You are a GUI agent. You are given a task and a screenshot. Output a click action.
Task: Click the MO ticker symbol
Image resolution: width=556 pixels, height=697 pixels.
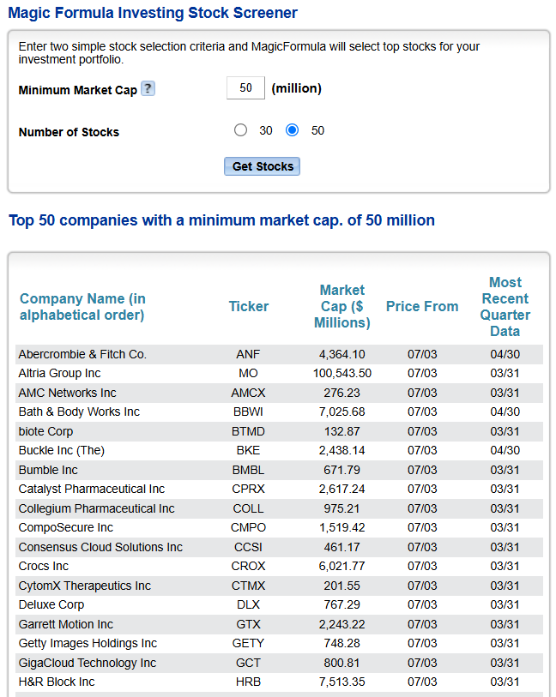(x=248, y=374)
